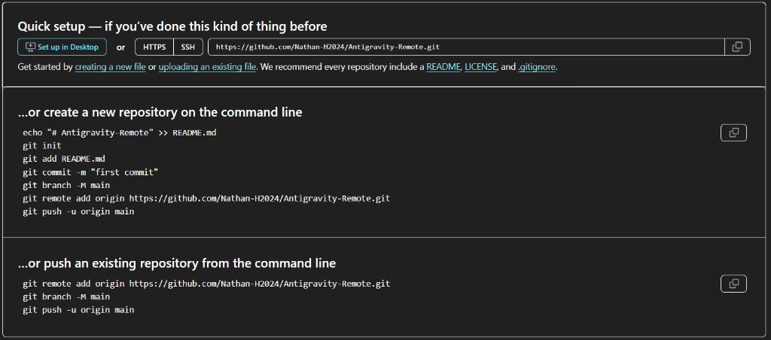Copy the repository URL to clipboard
771x340 pixels.
737,47
